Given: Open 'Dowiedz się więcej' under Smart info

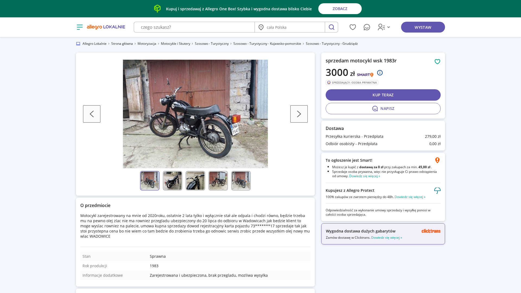Looking at the screenshot, I should click(364, 176).
